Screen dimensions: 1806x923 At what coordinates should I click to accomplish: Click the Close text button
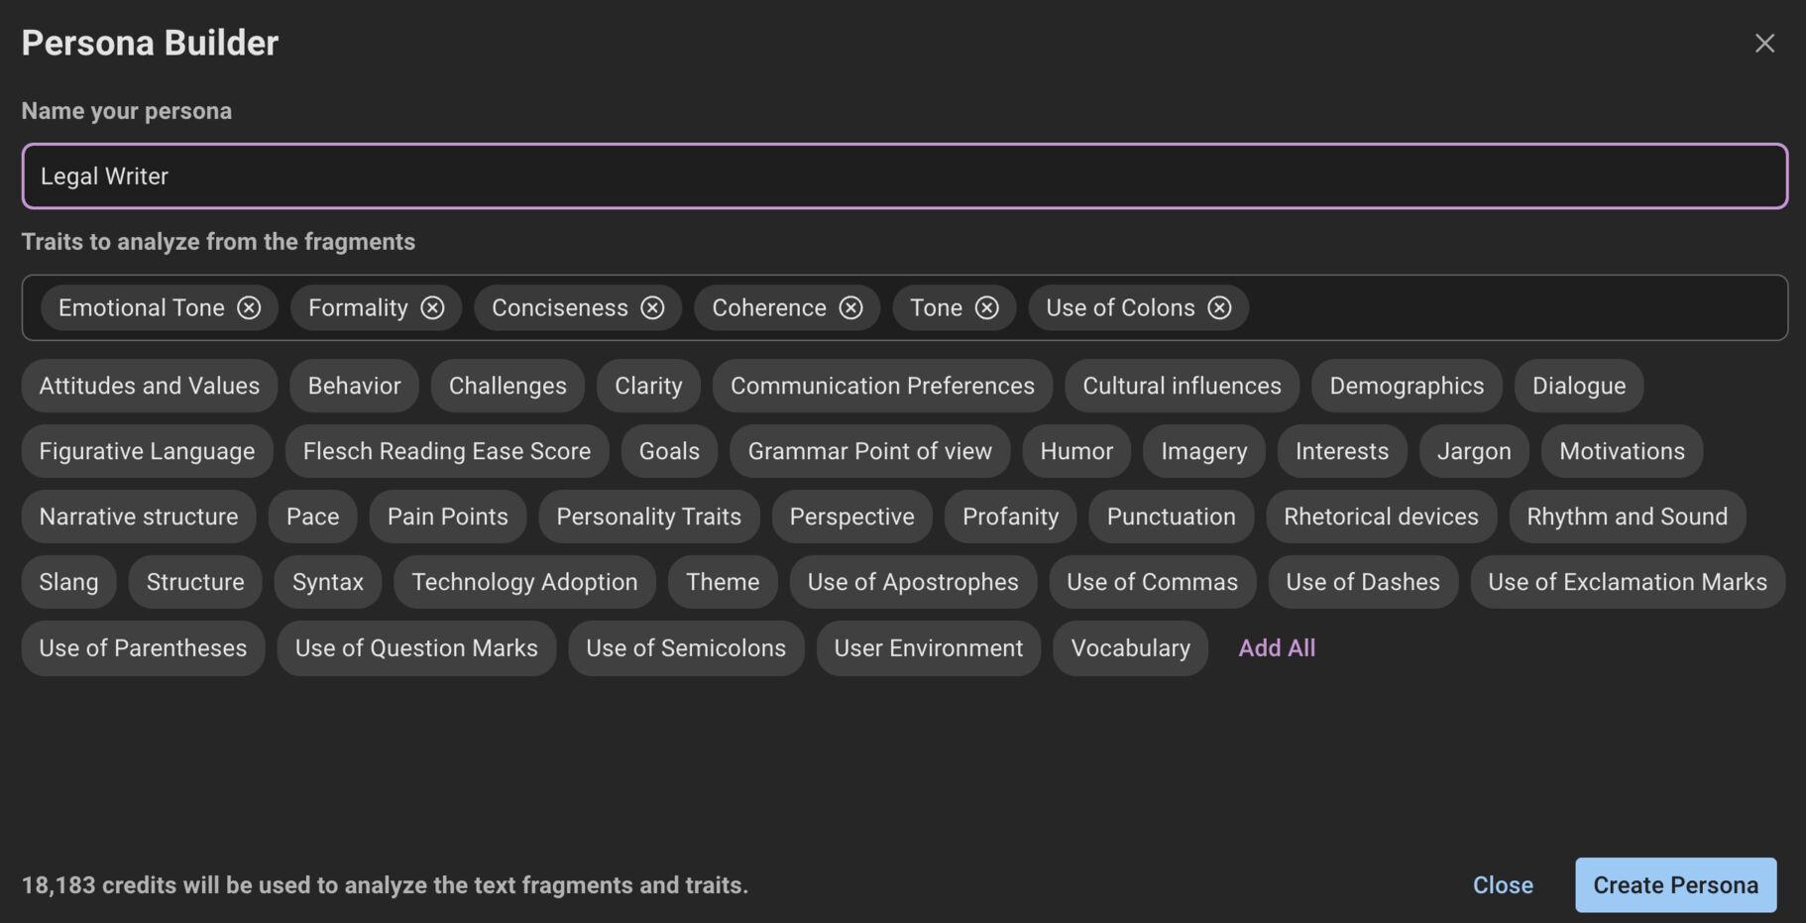point(1502,885)
